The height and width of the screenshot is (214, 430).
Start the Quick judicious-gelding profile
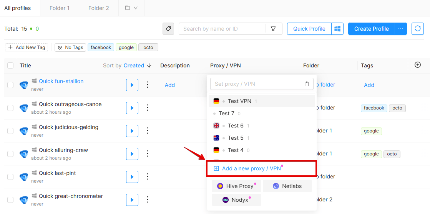132,131
